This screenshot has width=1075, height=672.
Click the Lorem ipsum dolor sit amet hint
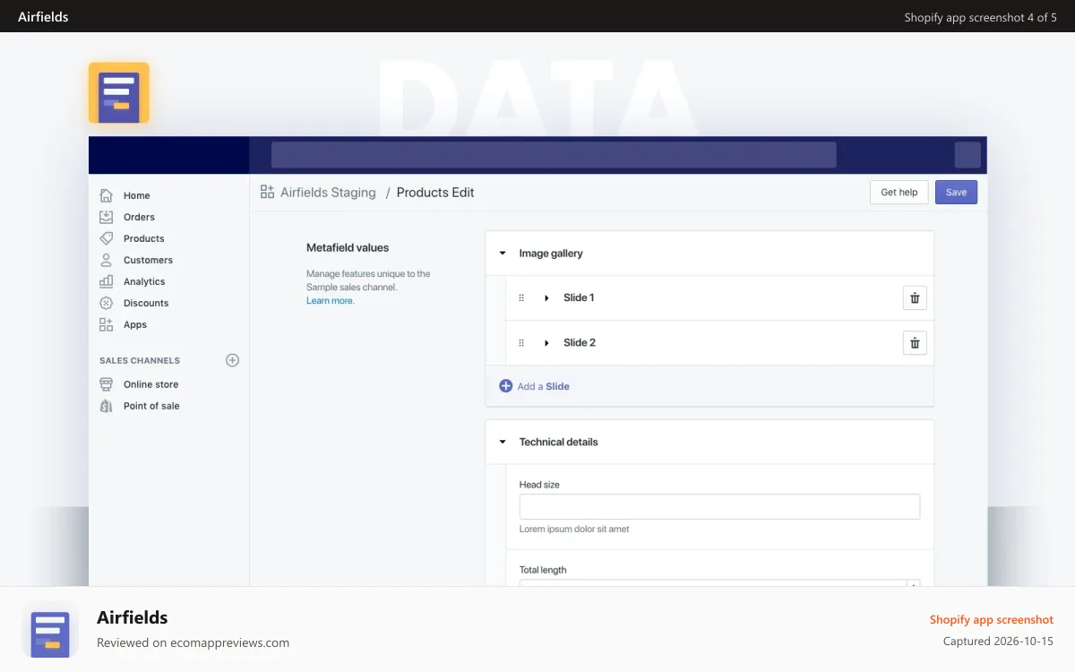click(574, 529)
